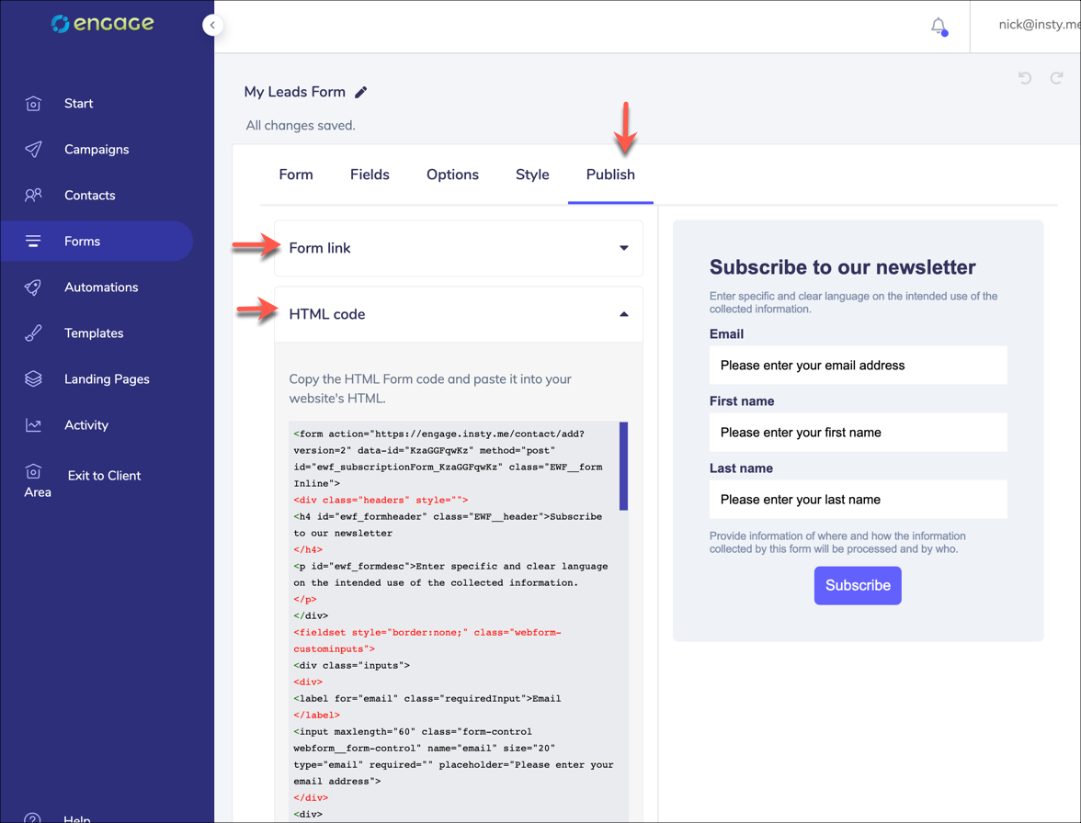Click the 'All changes saved.' status text
This screenshot has height=823, width=1081.
pos(301,125)
